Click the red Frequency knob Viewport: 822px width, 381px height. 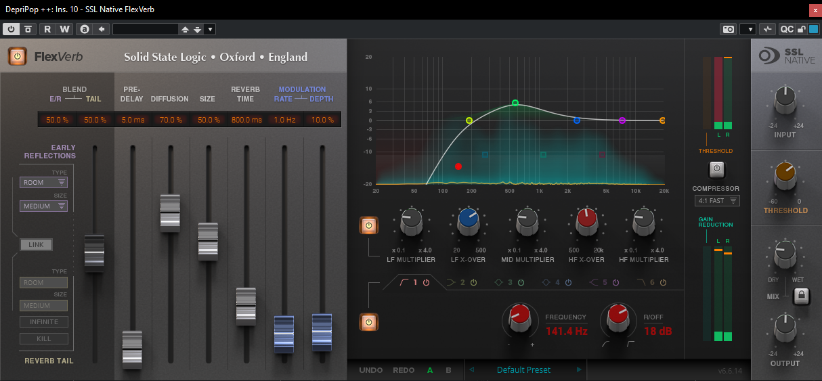coord(519,318)
